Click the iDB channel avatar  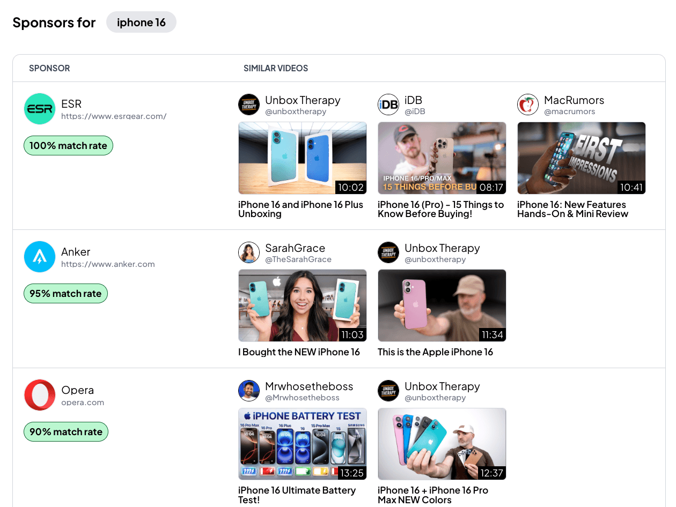click(x=388, y=105)
